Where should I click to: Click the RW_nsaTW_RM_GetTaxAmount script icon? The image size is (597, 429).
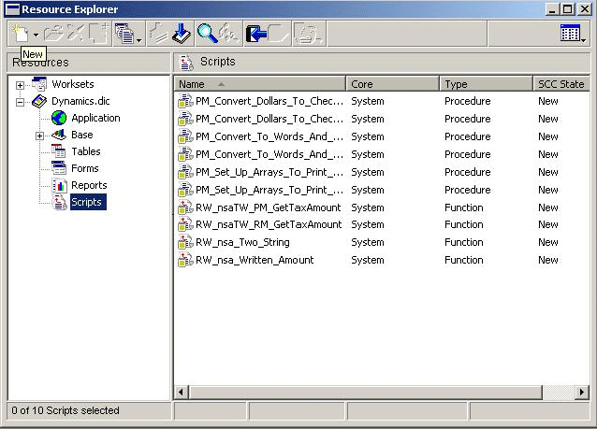coord(185,224)
